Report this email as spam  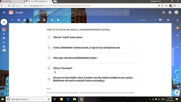pos(25,20)
